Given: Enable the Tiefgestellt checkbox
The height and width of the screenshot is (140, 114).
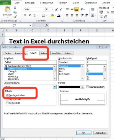Looking at the screenshot, I should [x=7, y=103].
